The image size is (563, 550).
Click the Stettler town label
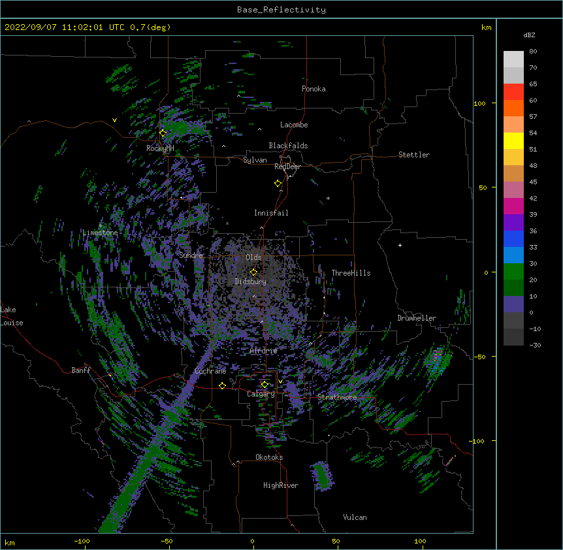coord(414,155)
